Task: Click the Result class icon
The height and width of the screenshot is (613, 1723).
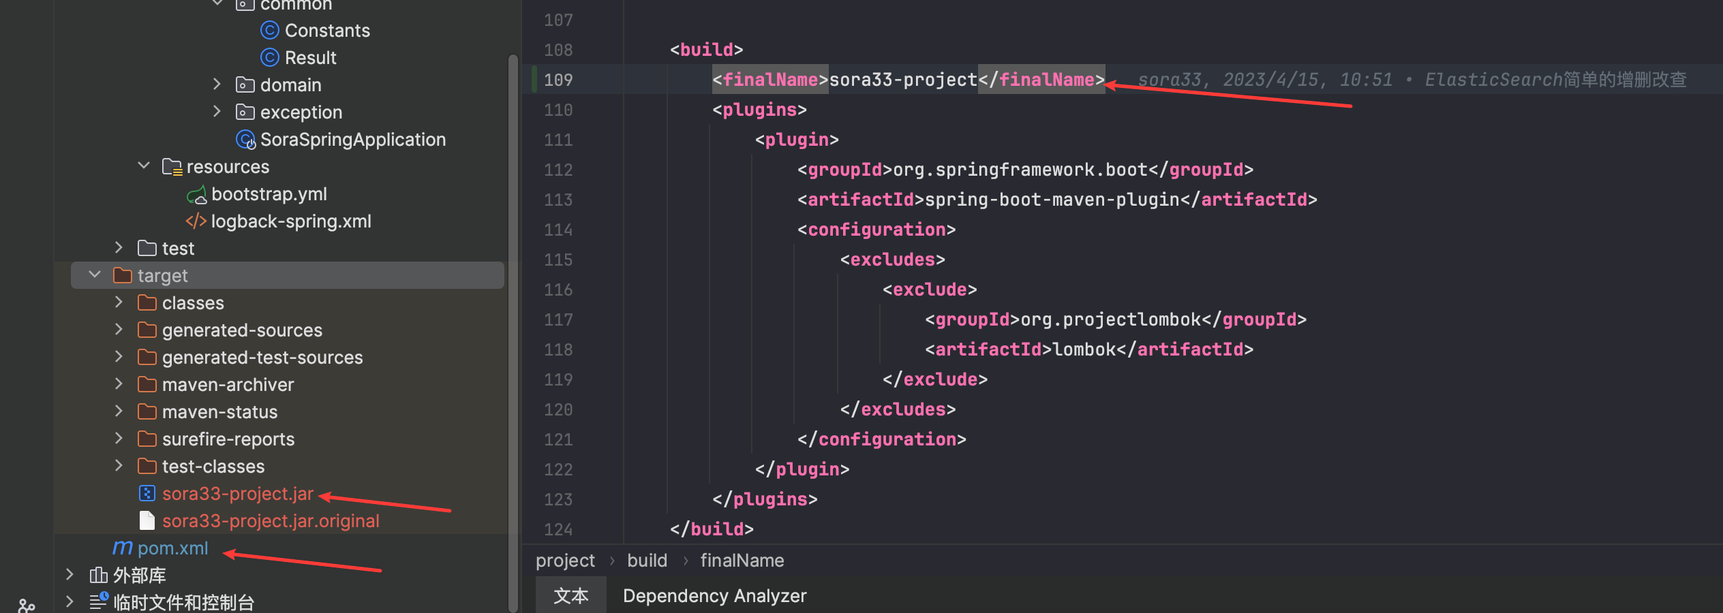Action: click(x=270, y=57)
